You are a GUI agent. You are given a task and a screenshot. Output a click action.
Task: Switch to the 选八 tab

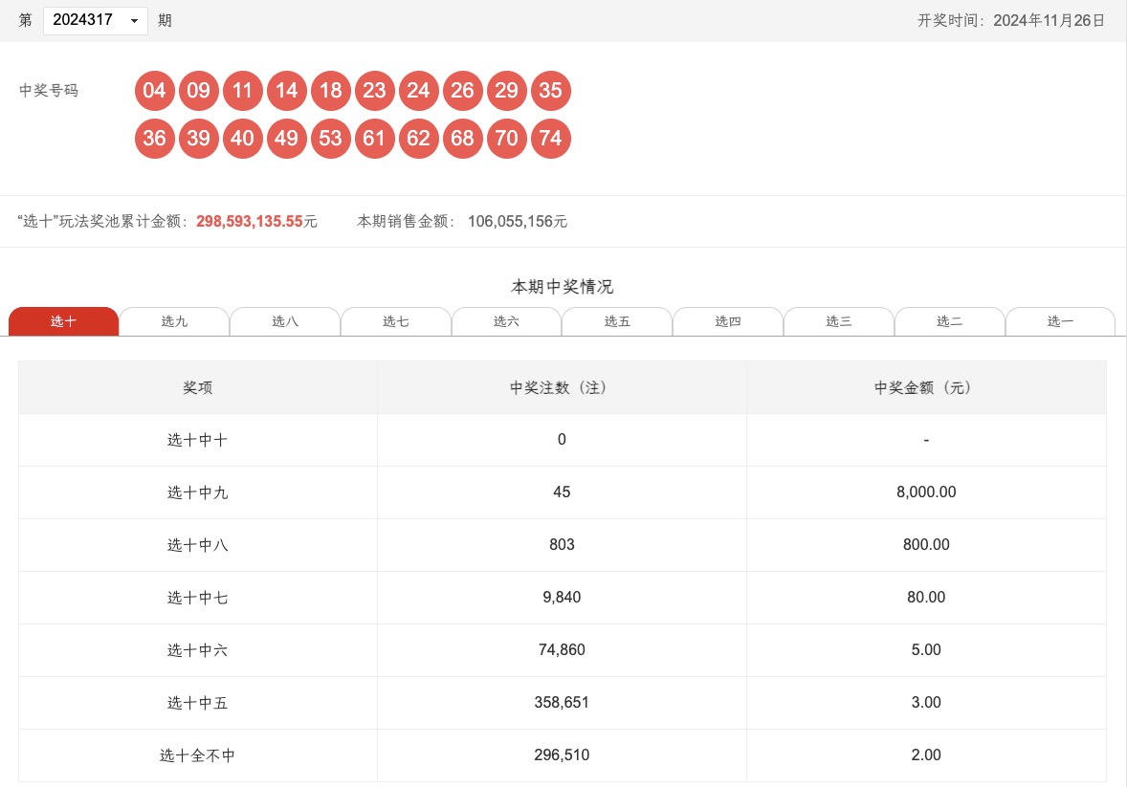pyautogui.click(x=285, y=321)
